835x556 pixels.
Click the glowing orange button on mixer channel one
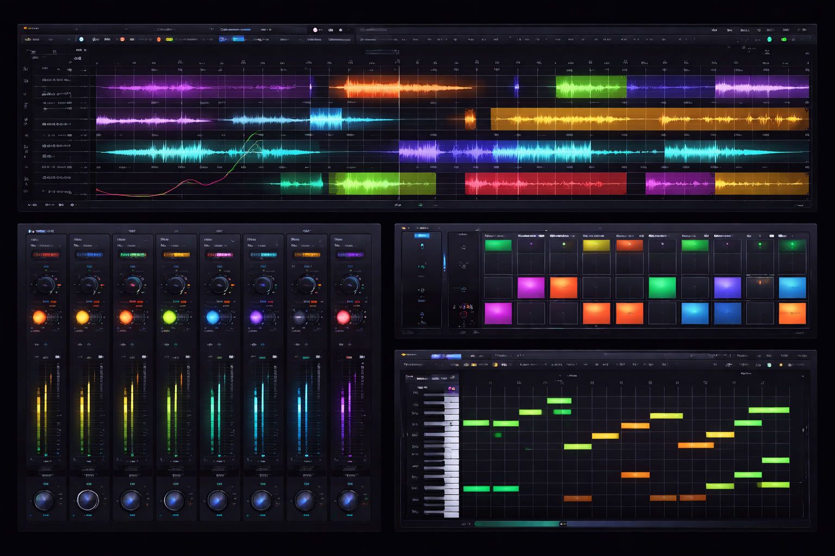[40, 317]
